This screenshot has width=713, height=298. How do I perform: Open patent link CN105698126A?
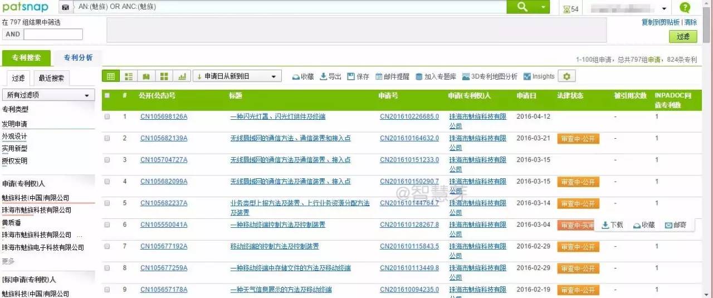click(x=164, y=117)
